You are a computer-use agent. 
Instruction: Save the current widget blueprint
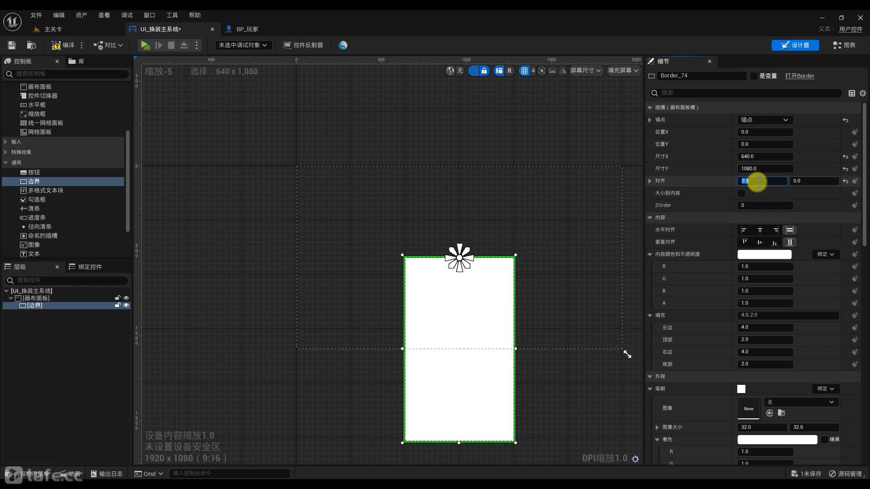click(x=12, y=45)
